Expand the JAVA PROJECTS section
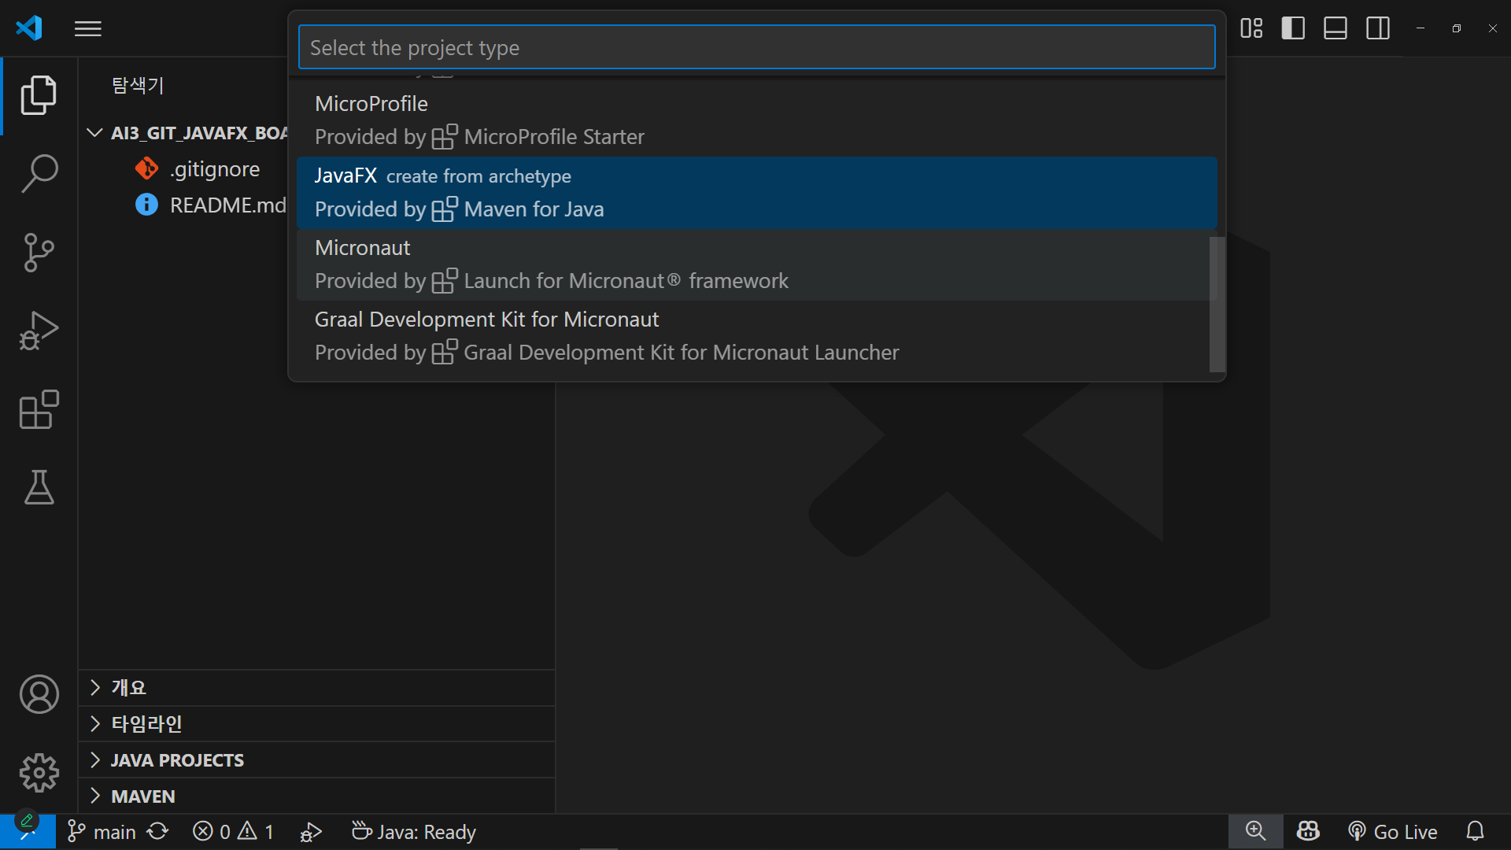1511x850 pixels. coord(317,760)
